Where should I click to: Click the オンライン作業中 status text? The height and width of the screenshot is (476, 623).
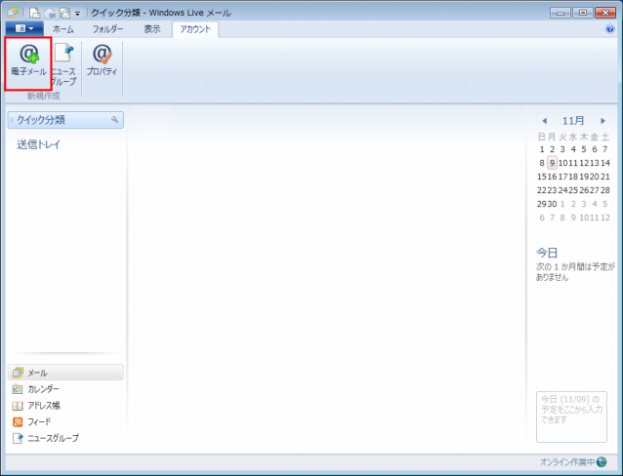pos(567,462)
